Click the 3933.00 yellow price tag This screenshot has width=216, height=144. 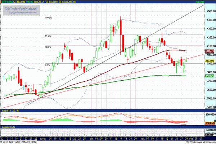pos(210,61)
